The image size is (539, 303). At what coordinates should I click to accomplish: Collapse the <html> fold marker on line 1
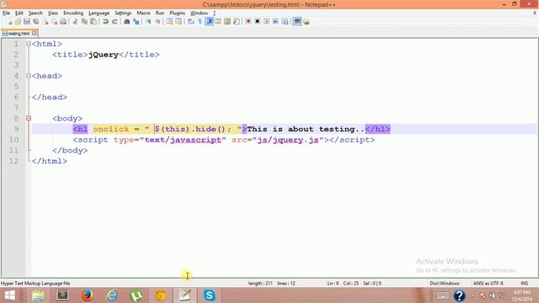pyautogui.click(x=29, y=44)
